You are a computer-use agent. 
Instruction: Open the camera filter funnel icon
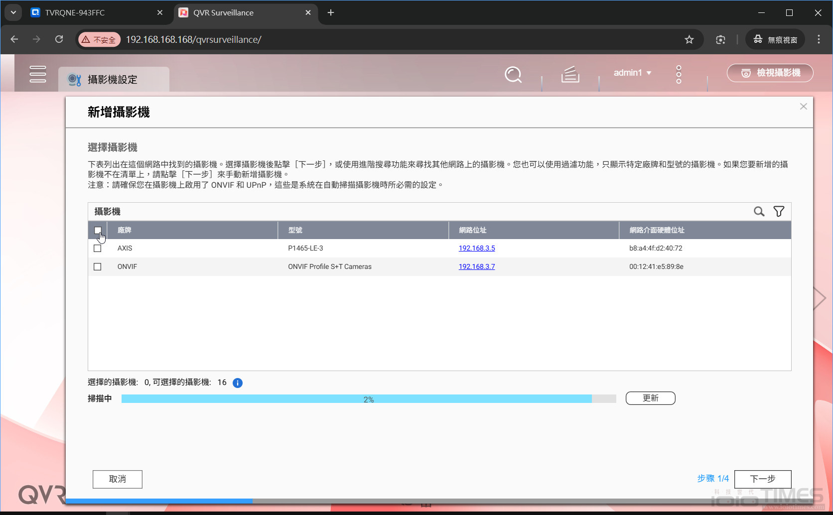tap(779, 211)
